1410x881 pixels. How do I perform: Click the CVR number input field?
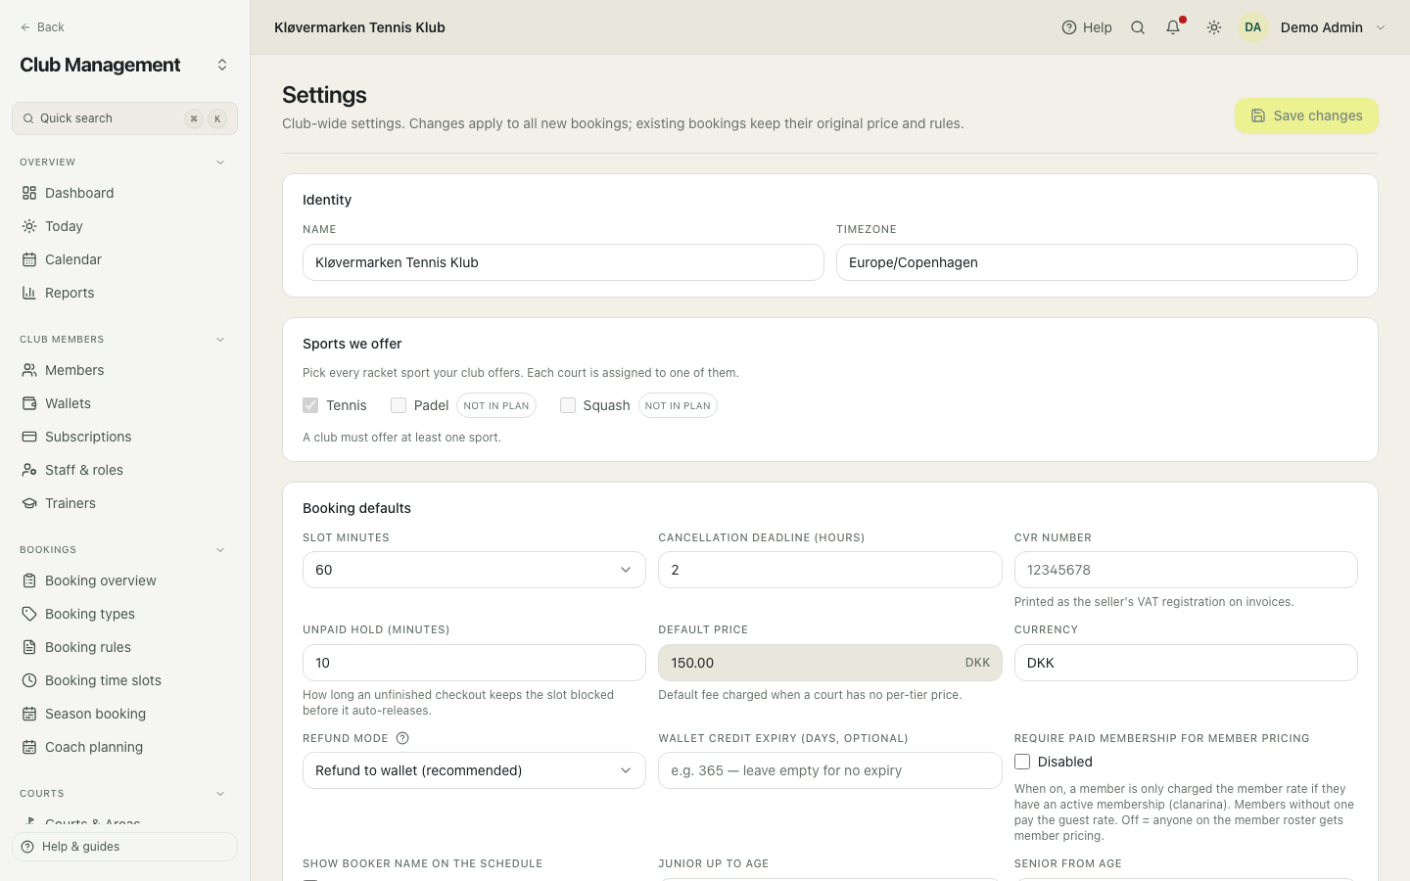pos(1186,570)
